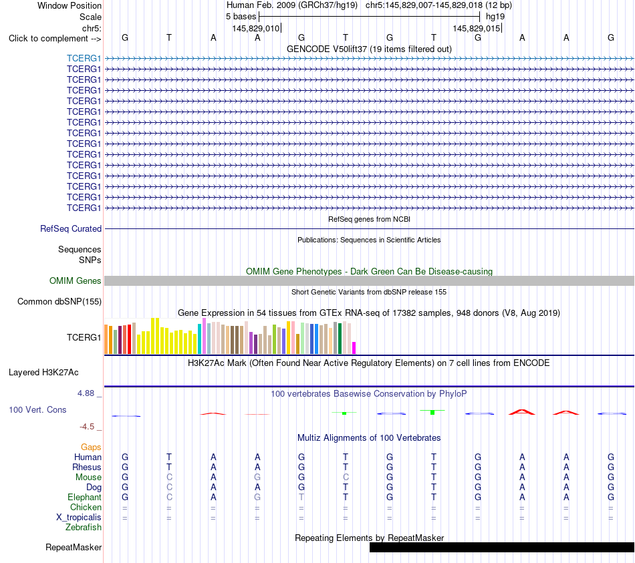Open the Multiz Alignments of 100 Vertebrates title

(x=369, y=438)
